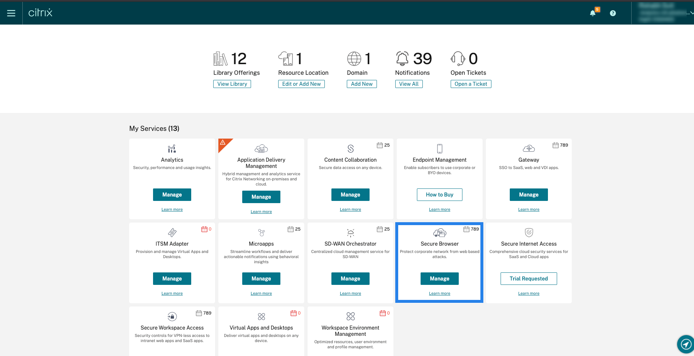Image resolution: width=694 pixels, height=356 pixels.
Task: Click the Microapps icon
Action: coord(261,232)
